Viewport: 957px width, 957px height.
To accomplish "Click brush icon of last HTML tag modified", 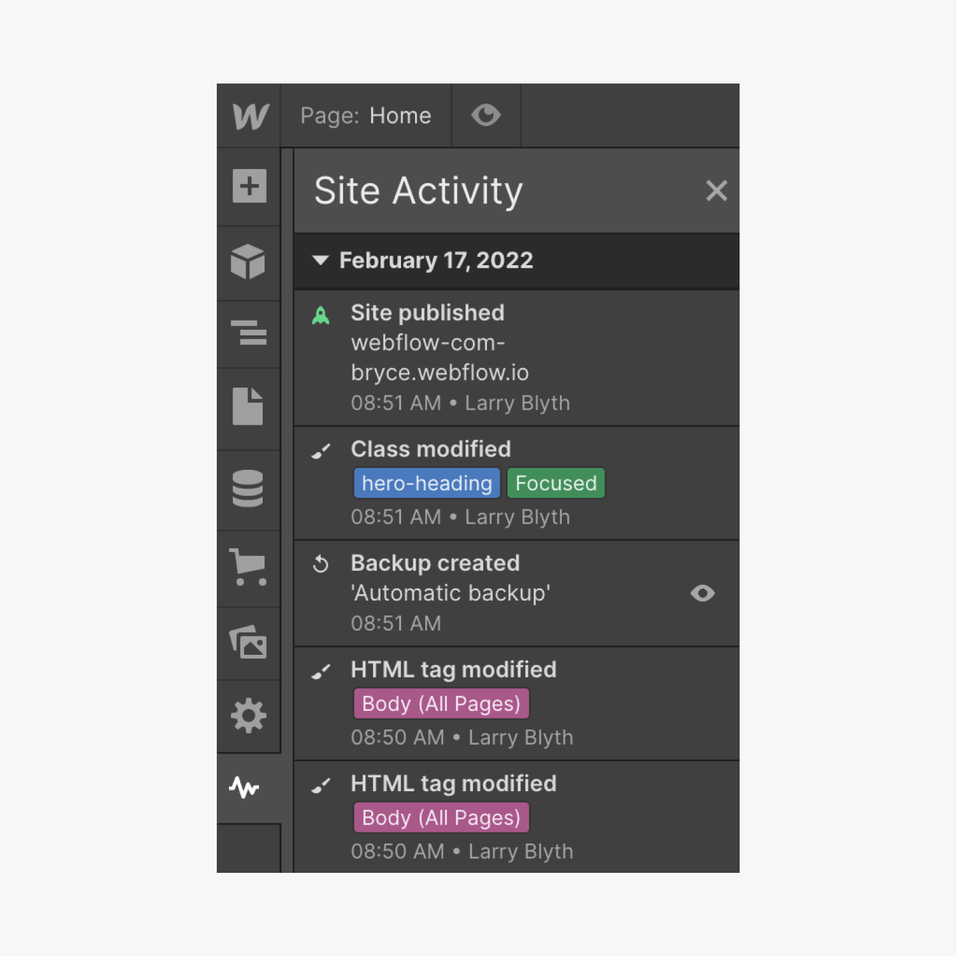I will 321,785.
